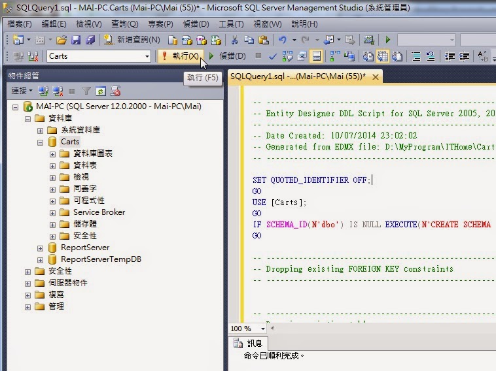496x371 pixels.
Task: Select the 訊息 messages tab
Action: [248, 343]
